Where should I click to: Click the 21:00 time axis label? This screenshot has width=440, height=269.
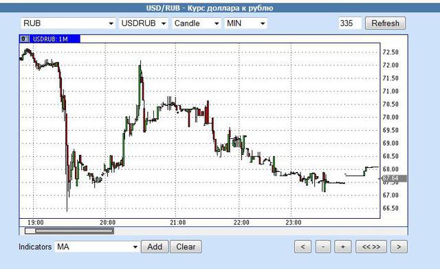click(178, 223)
